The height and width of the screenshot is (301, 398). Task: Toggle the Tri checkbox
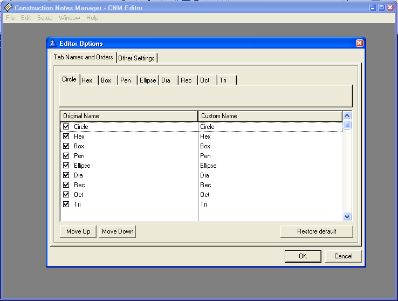[66, 204]
